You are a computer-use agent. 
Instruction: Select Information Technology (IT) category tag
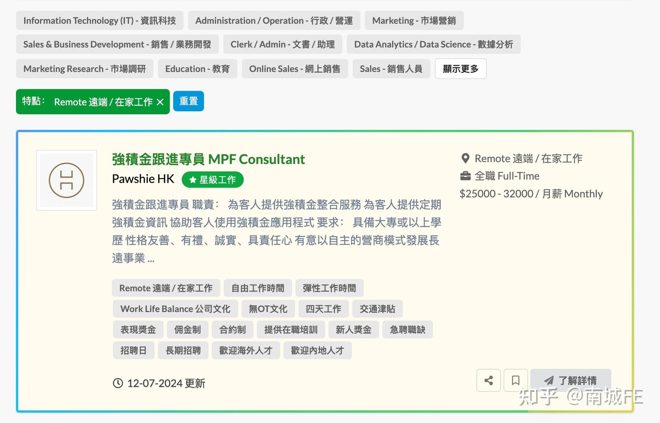coord(99,21)
